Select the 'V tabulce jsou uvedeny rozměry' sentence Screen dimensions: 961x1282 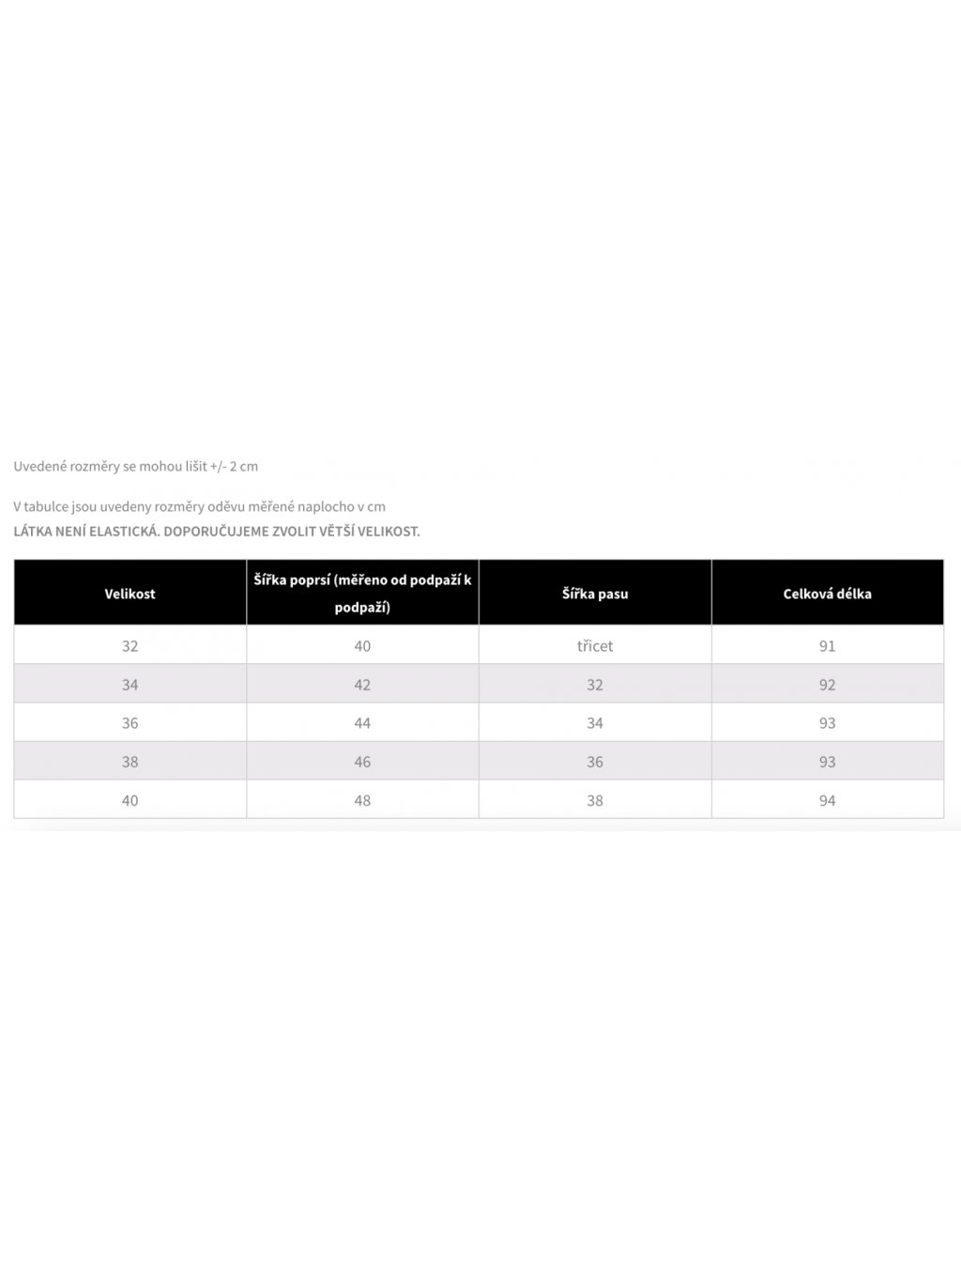click(200, 506)
